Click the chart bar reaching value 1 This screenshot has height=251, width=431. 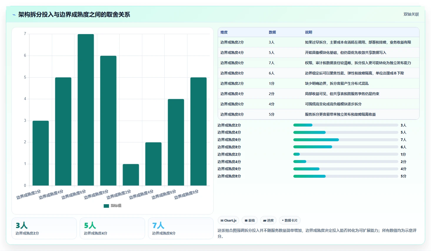pos(131,175)
